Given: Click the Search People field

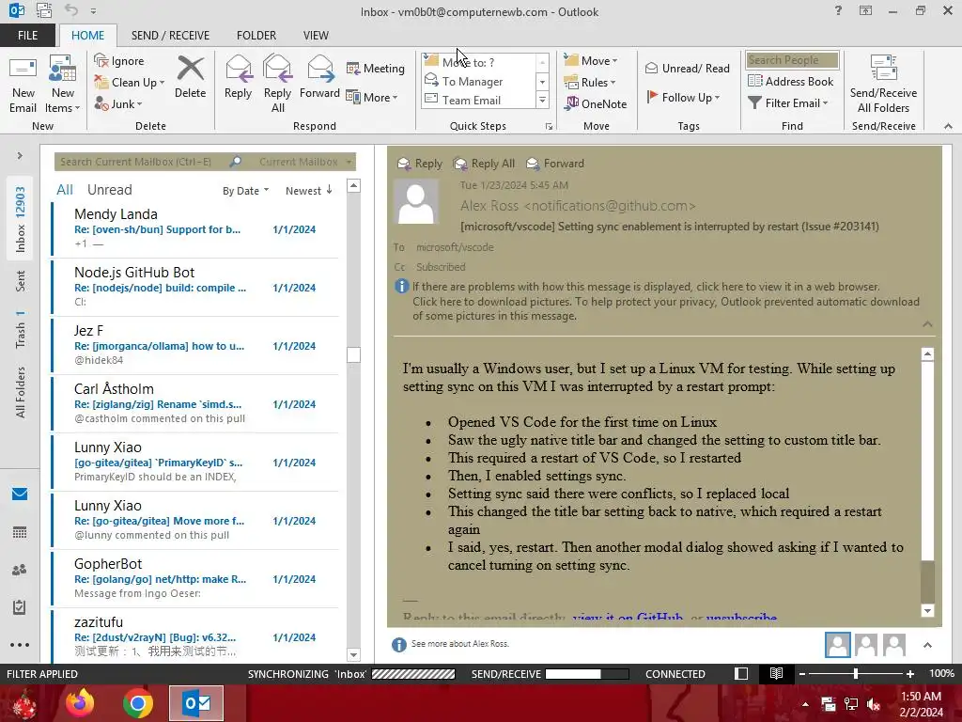Looking at the screenshot, I should click(792, 60).
